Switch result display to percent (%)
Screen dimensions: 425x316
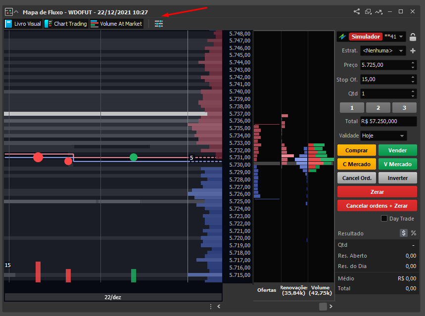click(414, 233)
